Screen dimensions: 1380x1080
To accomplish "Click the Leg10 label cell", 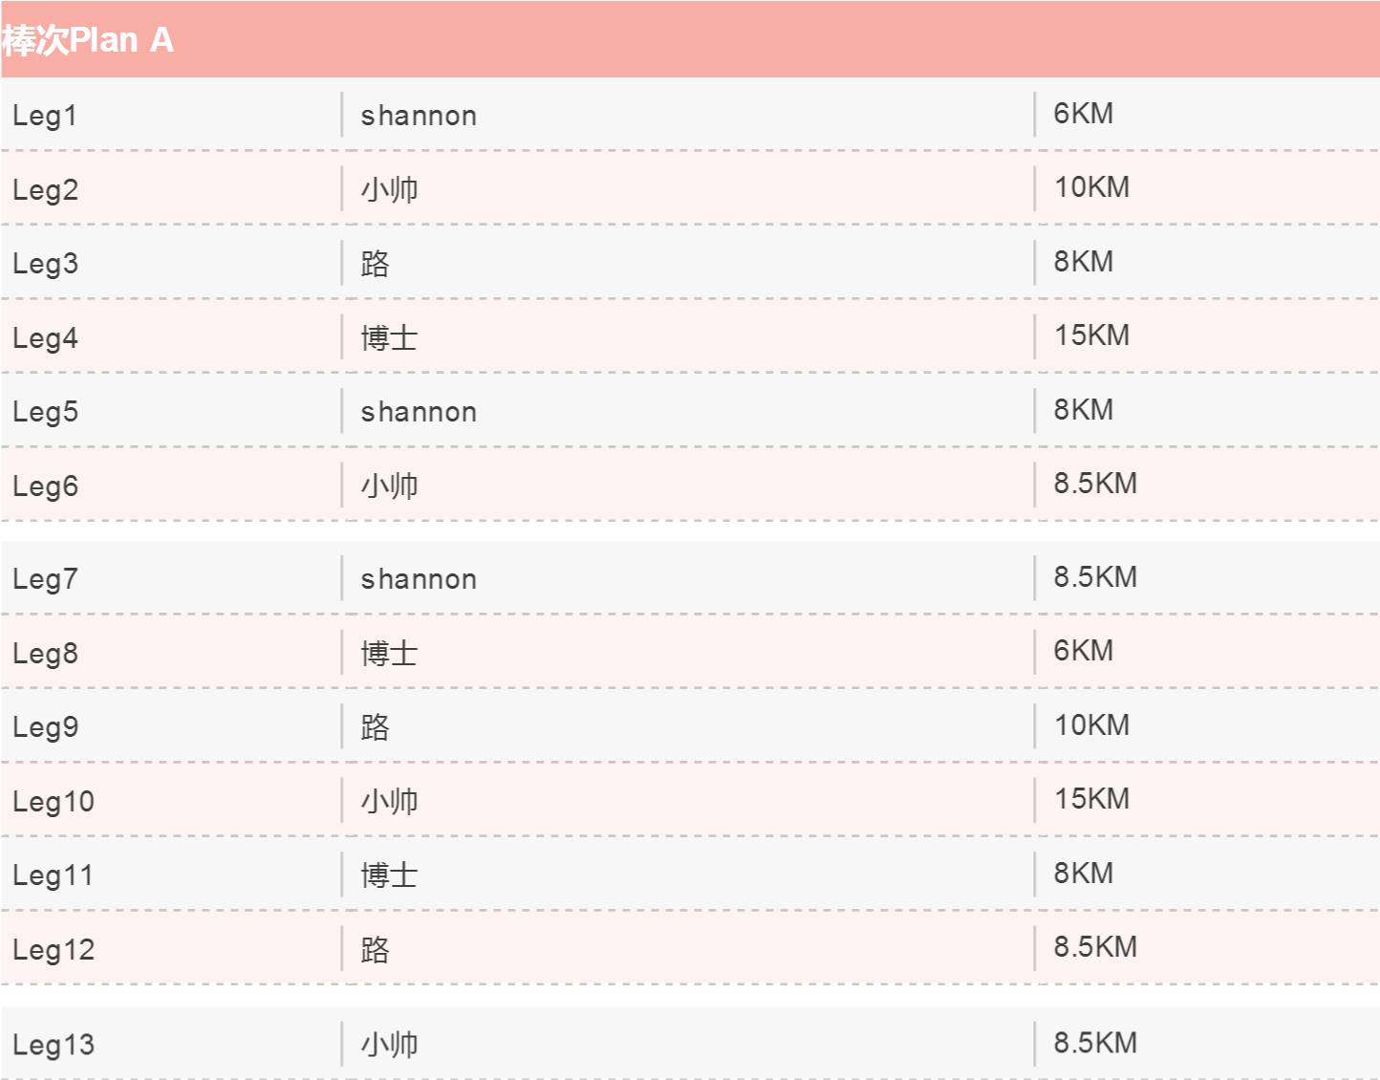I will pos(54,802).
